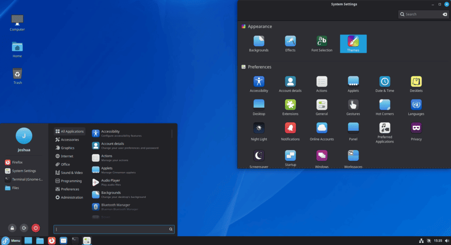Viewport: 451px width, 245px height.
Task: Select Sound & Video category
Action: click(69, 172)
